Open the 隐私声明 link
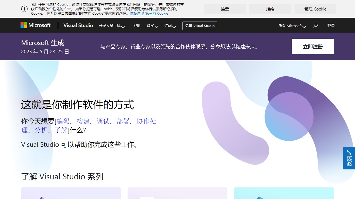The width and height of the screenshot is (355, 199). [x=137, y=13]
